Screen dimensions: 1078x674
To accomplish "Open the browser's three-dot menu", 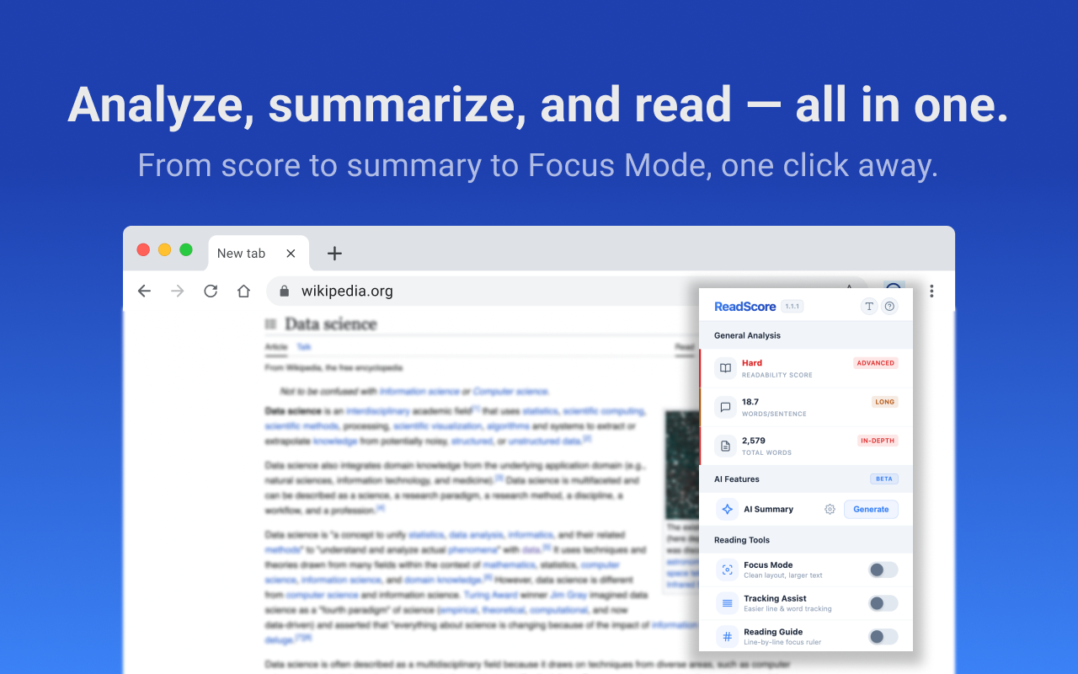I will (931, 291).
